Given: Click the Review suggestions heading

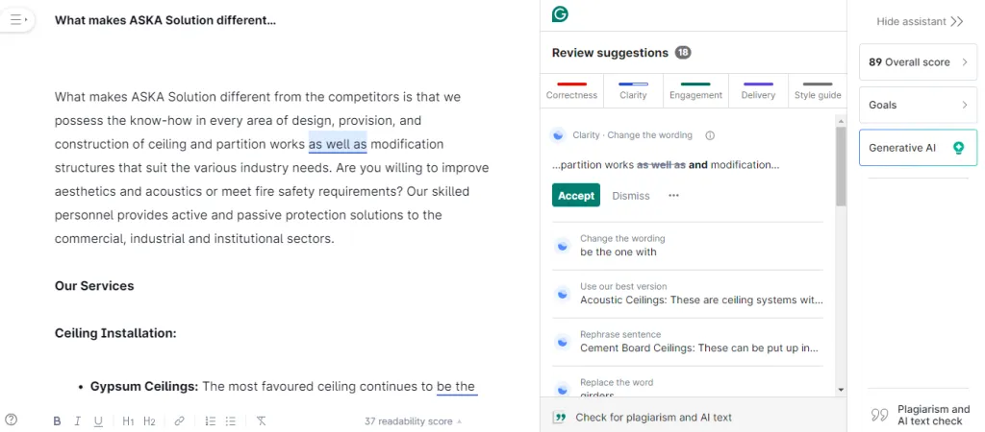Looking at the screenshot, I should pos(610,53).
